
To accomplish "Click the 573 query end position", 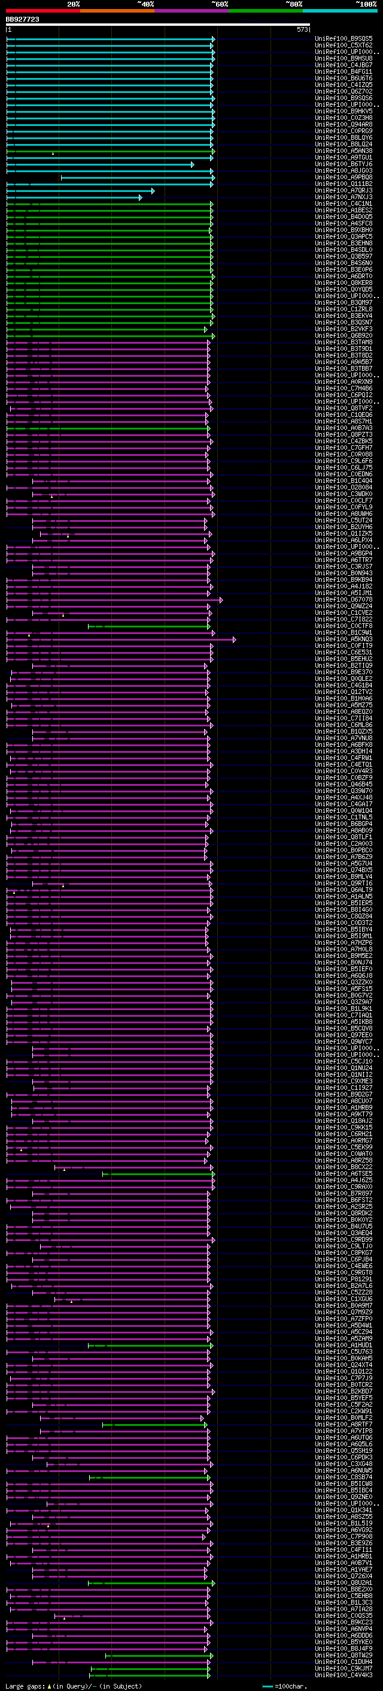I will pyautogui.click(x=302, y=29).
